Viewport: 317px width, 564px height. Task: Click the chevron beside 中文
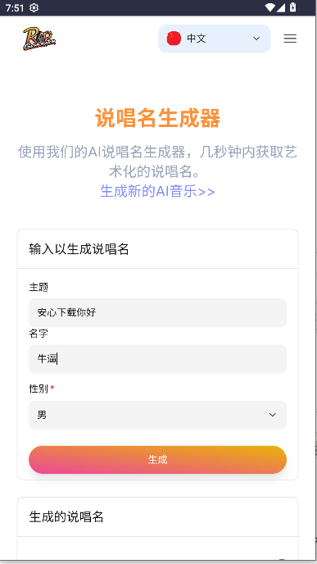[256, 39]
